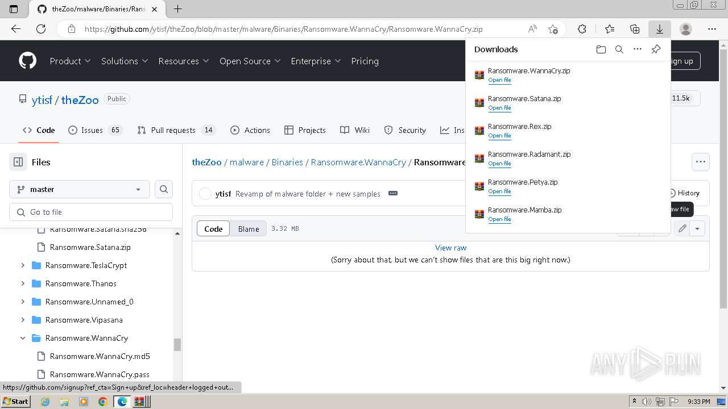The image size is (728, 409).
Task: Open the Security tab
Action: [x=405, y=130]
